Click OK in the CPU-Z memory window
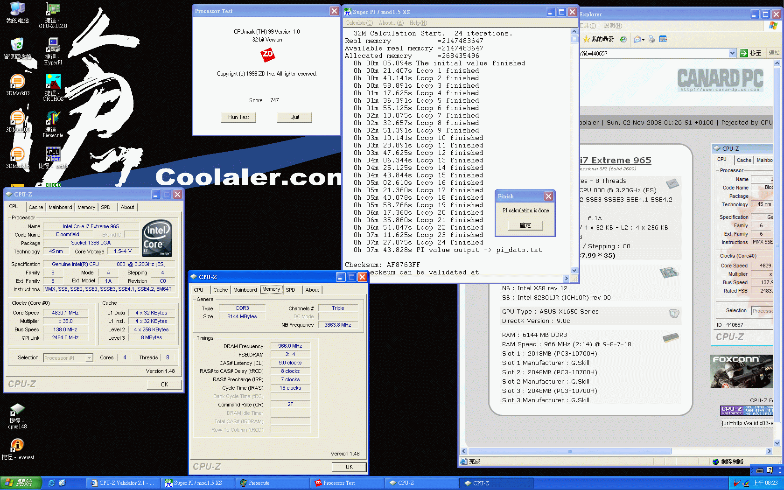The image size is (784, 490). (x=349, y=467)
